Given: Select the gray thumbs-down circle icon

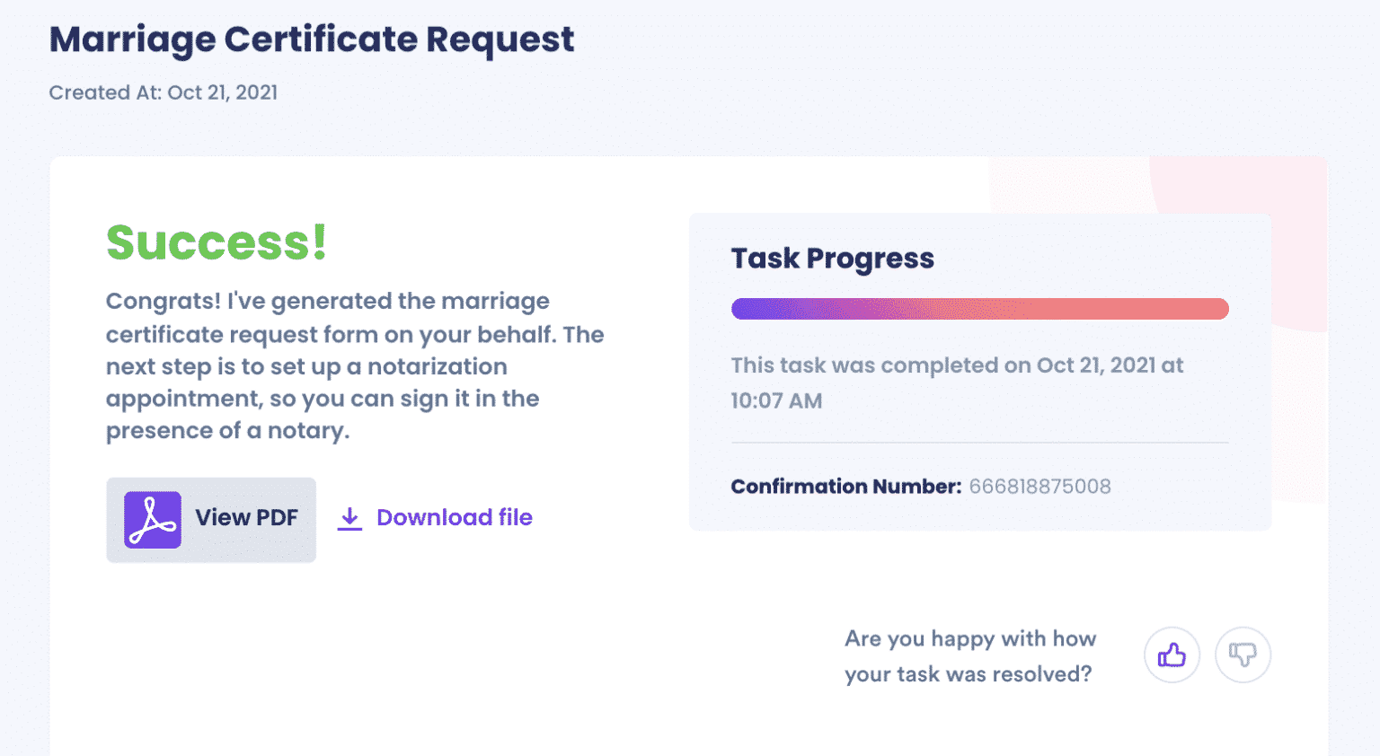Looking at the screenshot, I should [x=1243, y=655].
